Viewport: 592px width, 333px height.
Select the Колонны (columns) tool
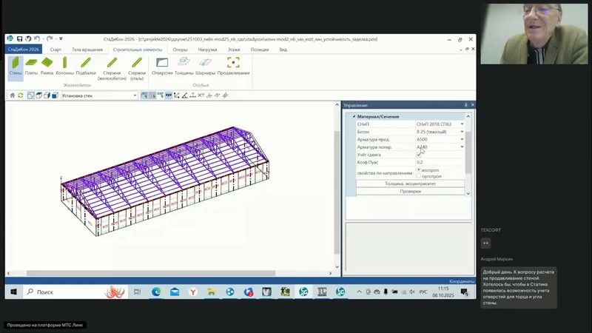click(x=64, y=67)
